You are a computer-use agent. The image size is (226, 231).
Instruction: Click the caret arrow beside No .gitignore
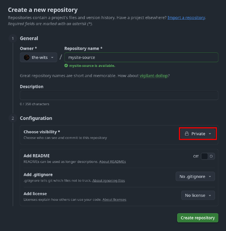(x=210, y=176)
